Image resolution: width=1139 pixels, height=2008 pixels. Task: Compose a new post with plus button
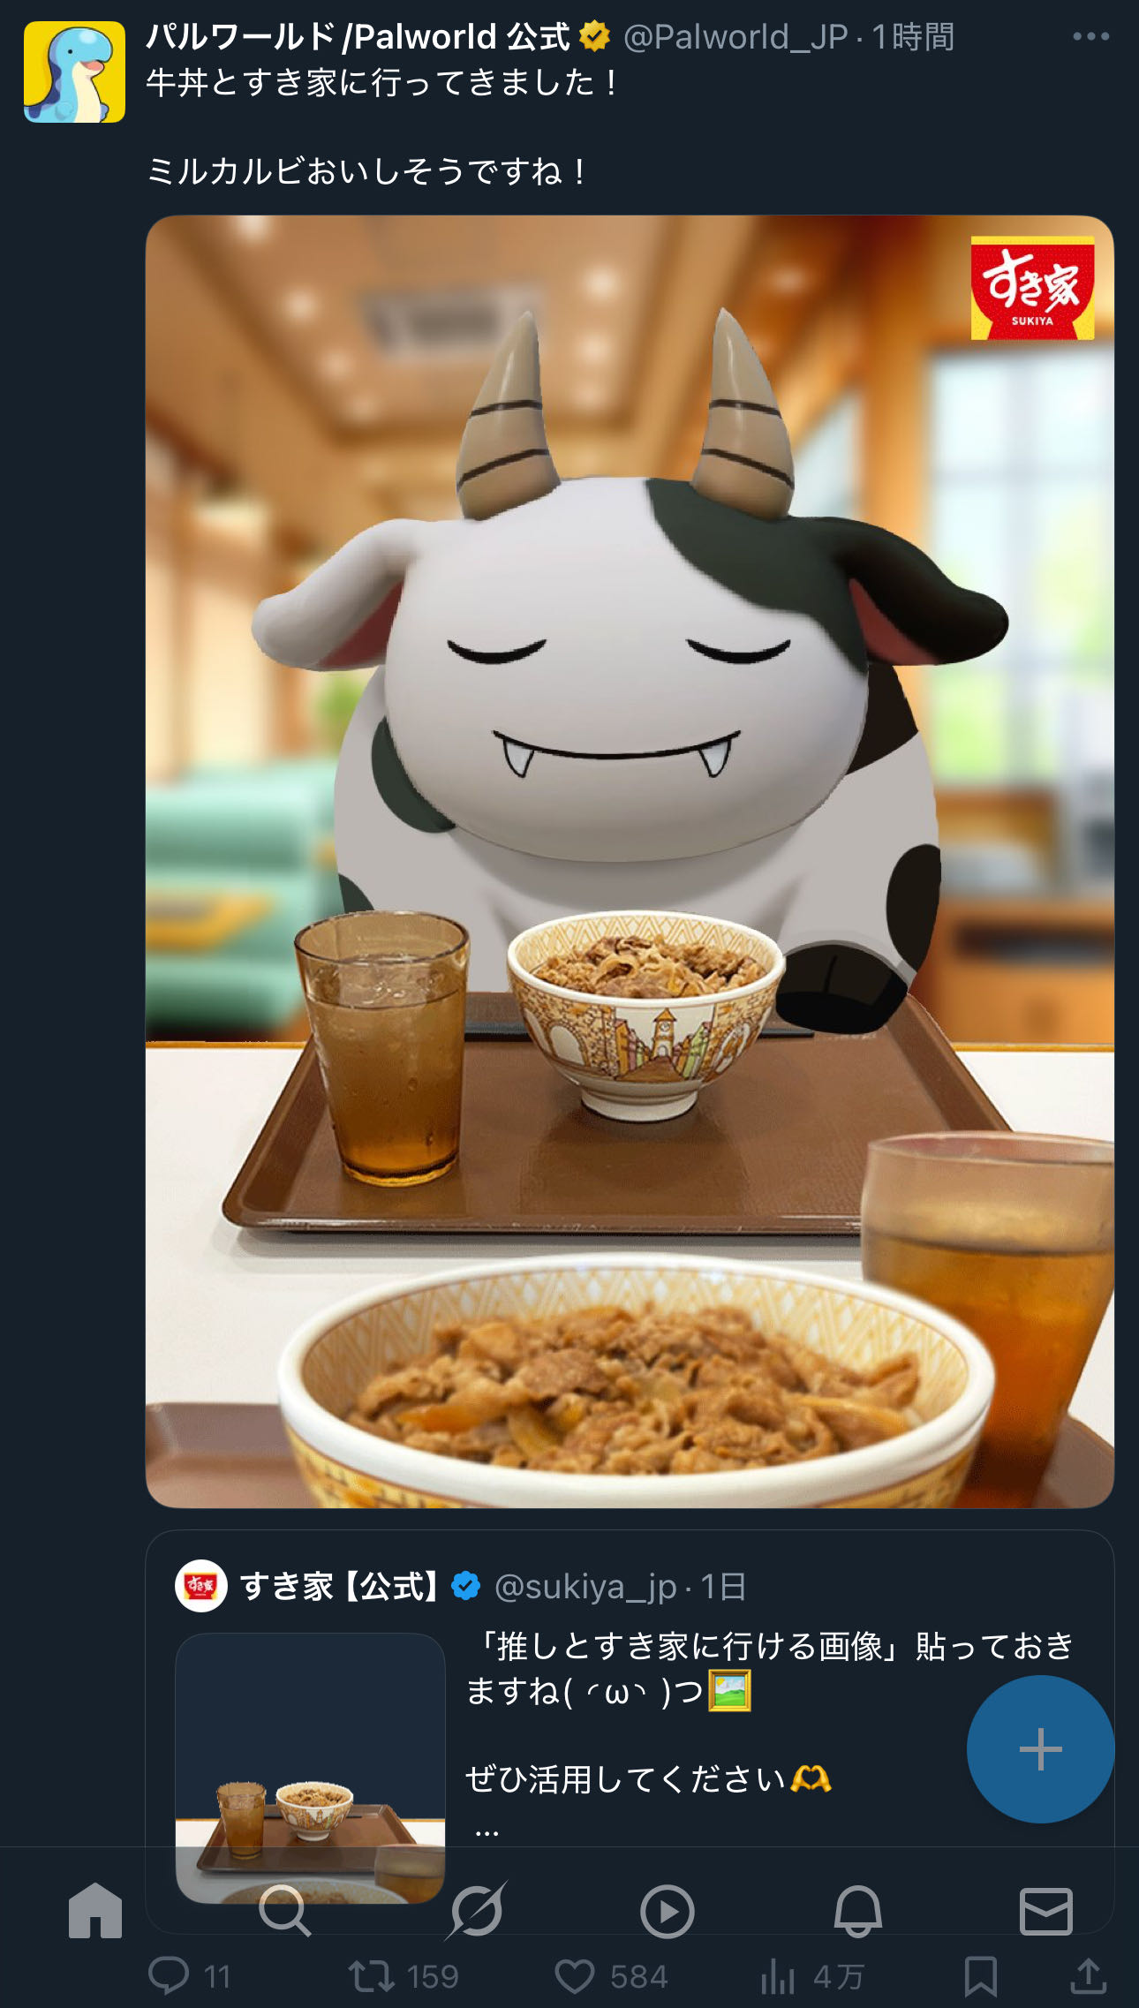[x=1041, y=1748]
